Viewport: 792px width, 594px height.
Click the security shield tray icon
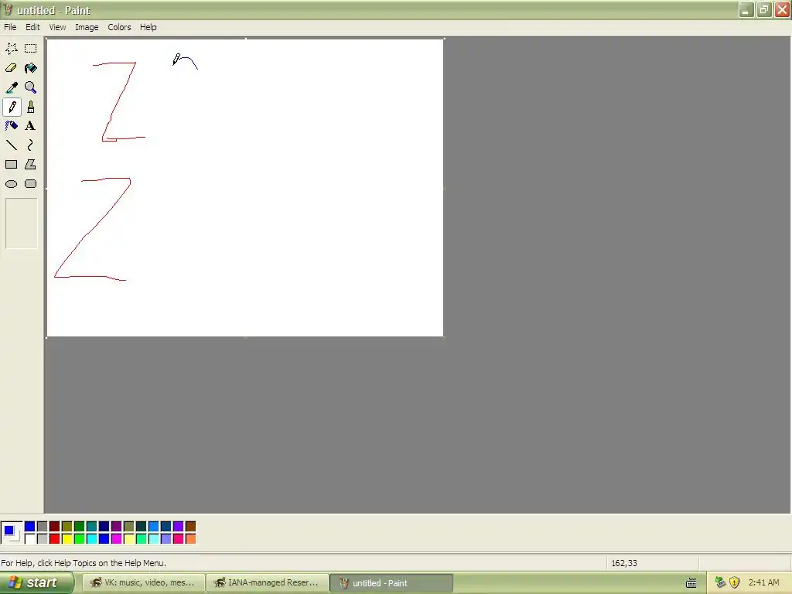735,583
